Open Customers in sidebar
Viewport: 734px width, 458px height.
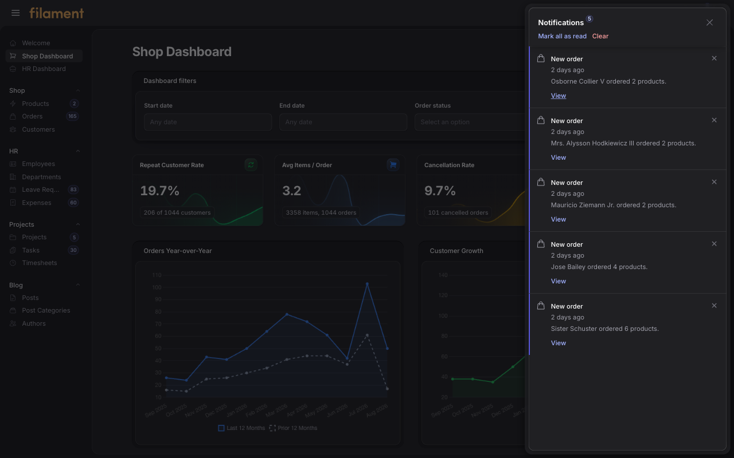(x=44, y=129)
